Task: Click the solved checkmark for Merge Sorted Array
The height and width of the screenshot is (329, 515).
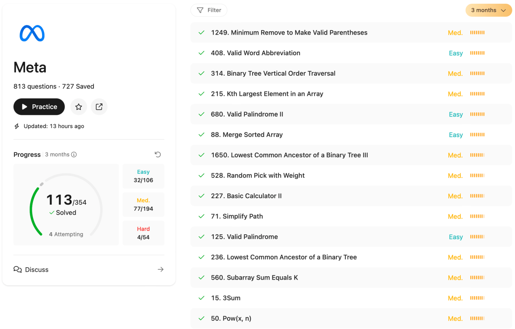Action: 201,135
